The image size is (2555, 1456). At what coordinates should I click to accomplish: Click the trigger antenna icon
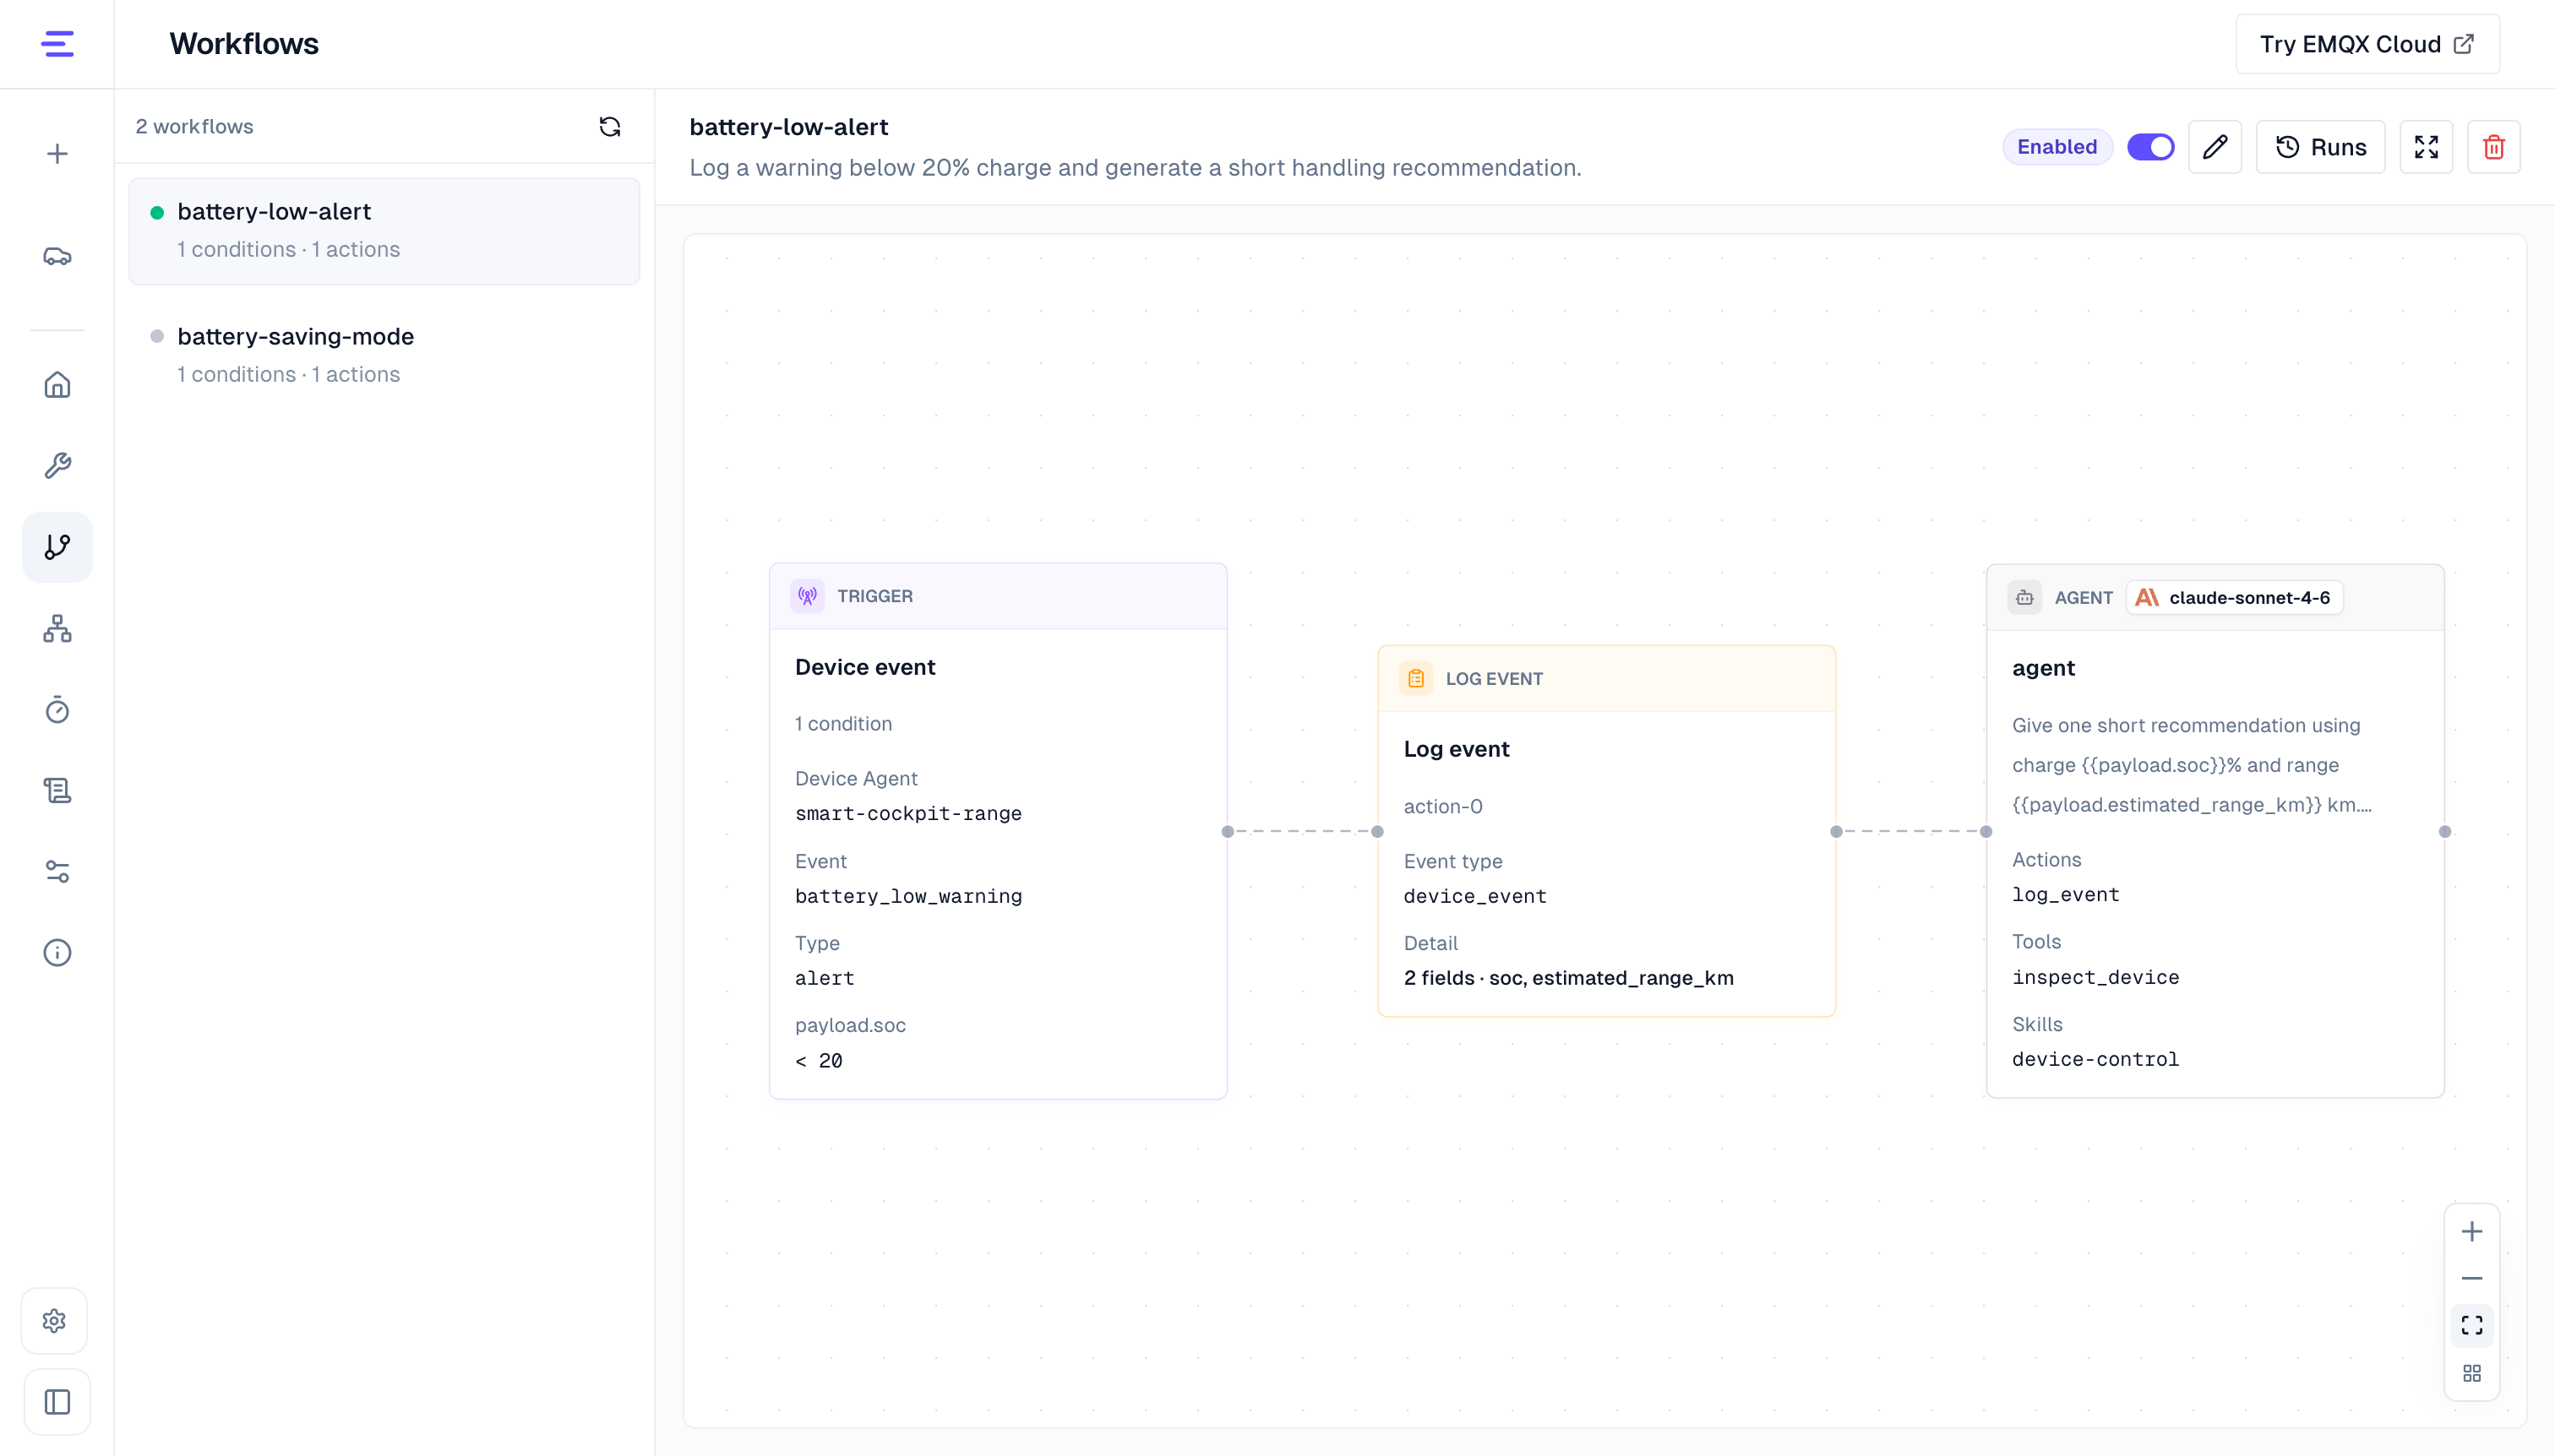(x=808, y=596)
